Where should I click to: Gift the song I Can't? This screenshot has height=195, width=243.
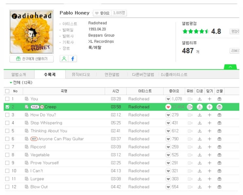click(219, 171)
